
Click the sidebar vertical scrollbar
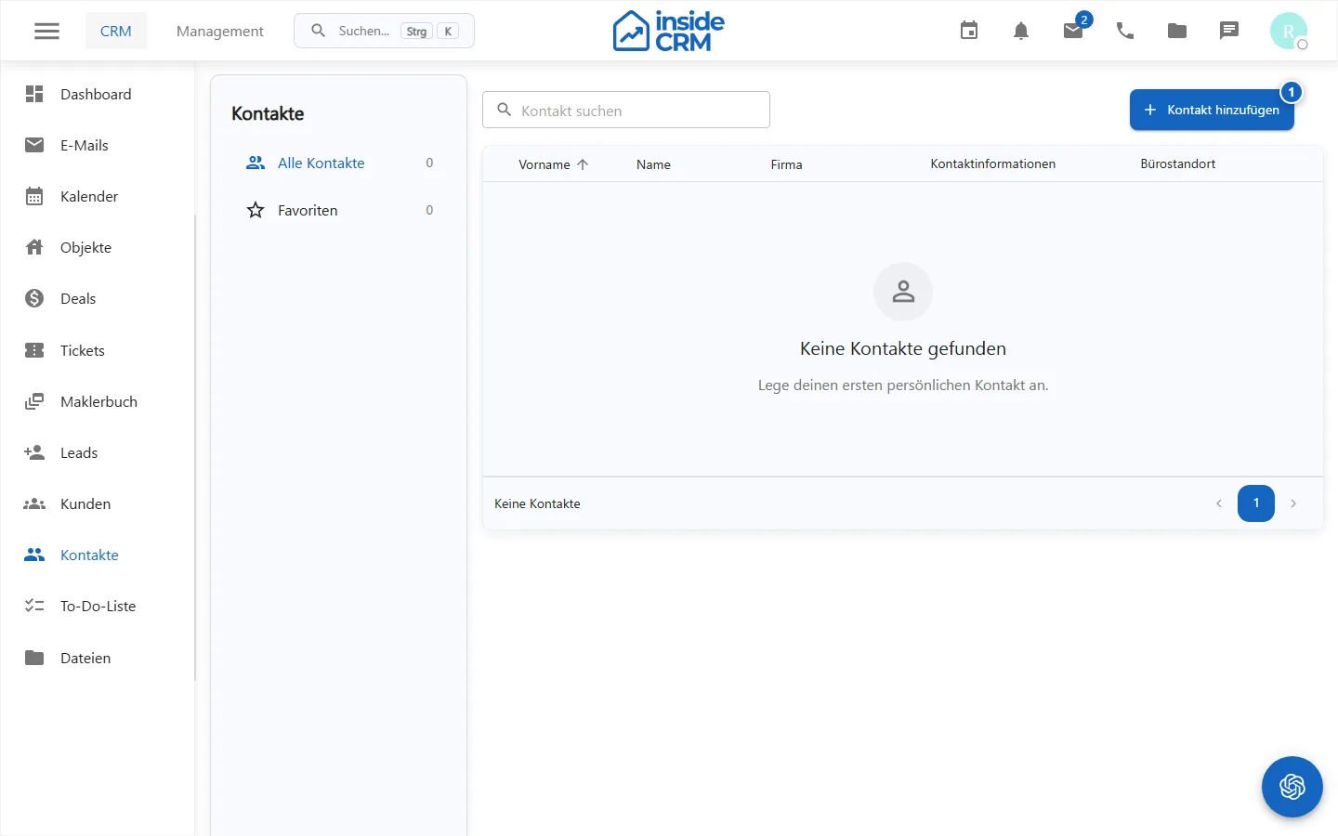pos(195,448)
